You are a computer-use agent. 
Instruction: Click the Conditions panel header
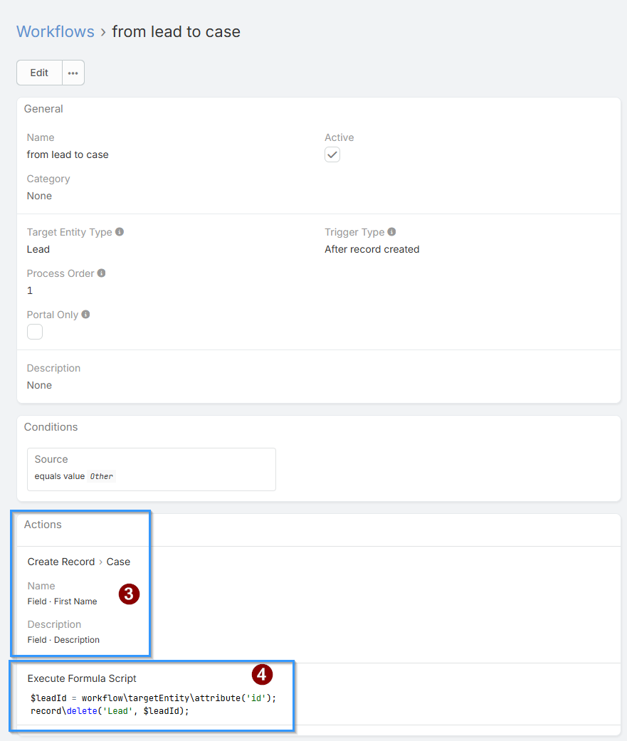(51, 427)
